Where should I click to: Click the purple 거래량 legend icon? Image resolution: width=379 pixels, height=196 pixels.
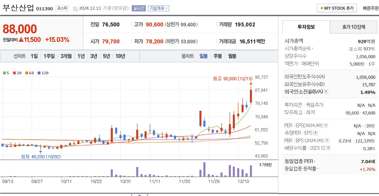point(260,164)
